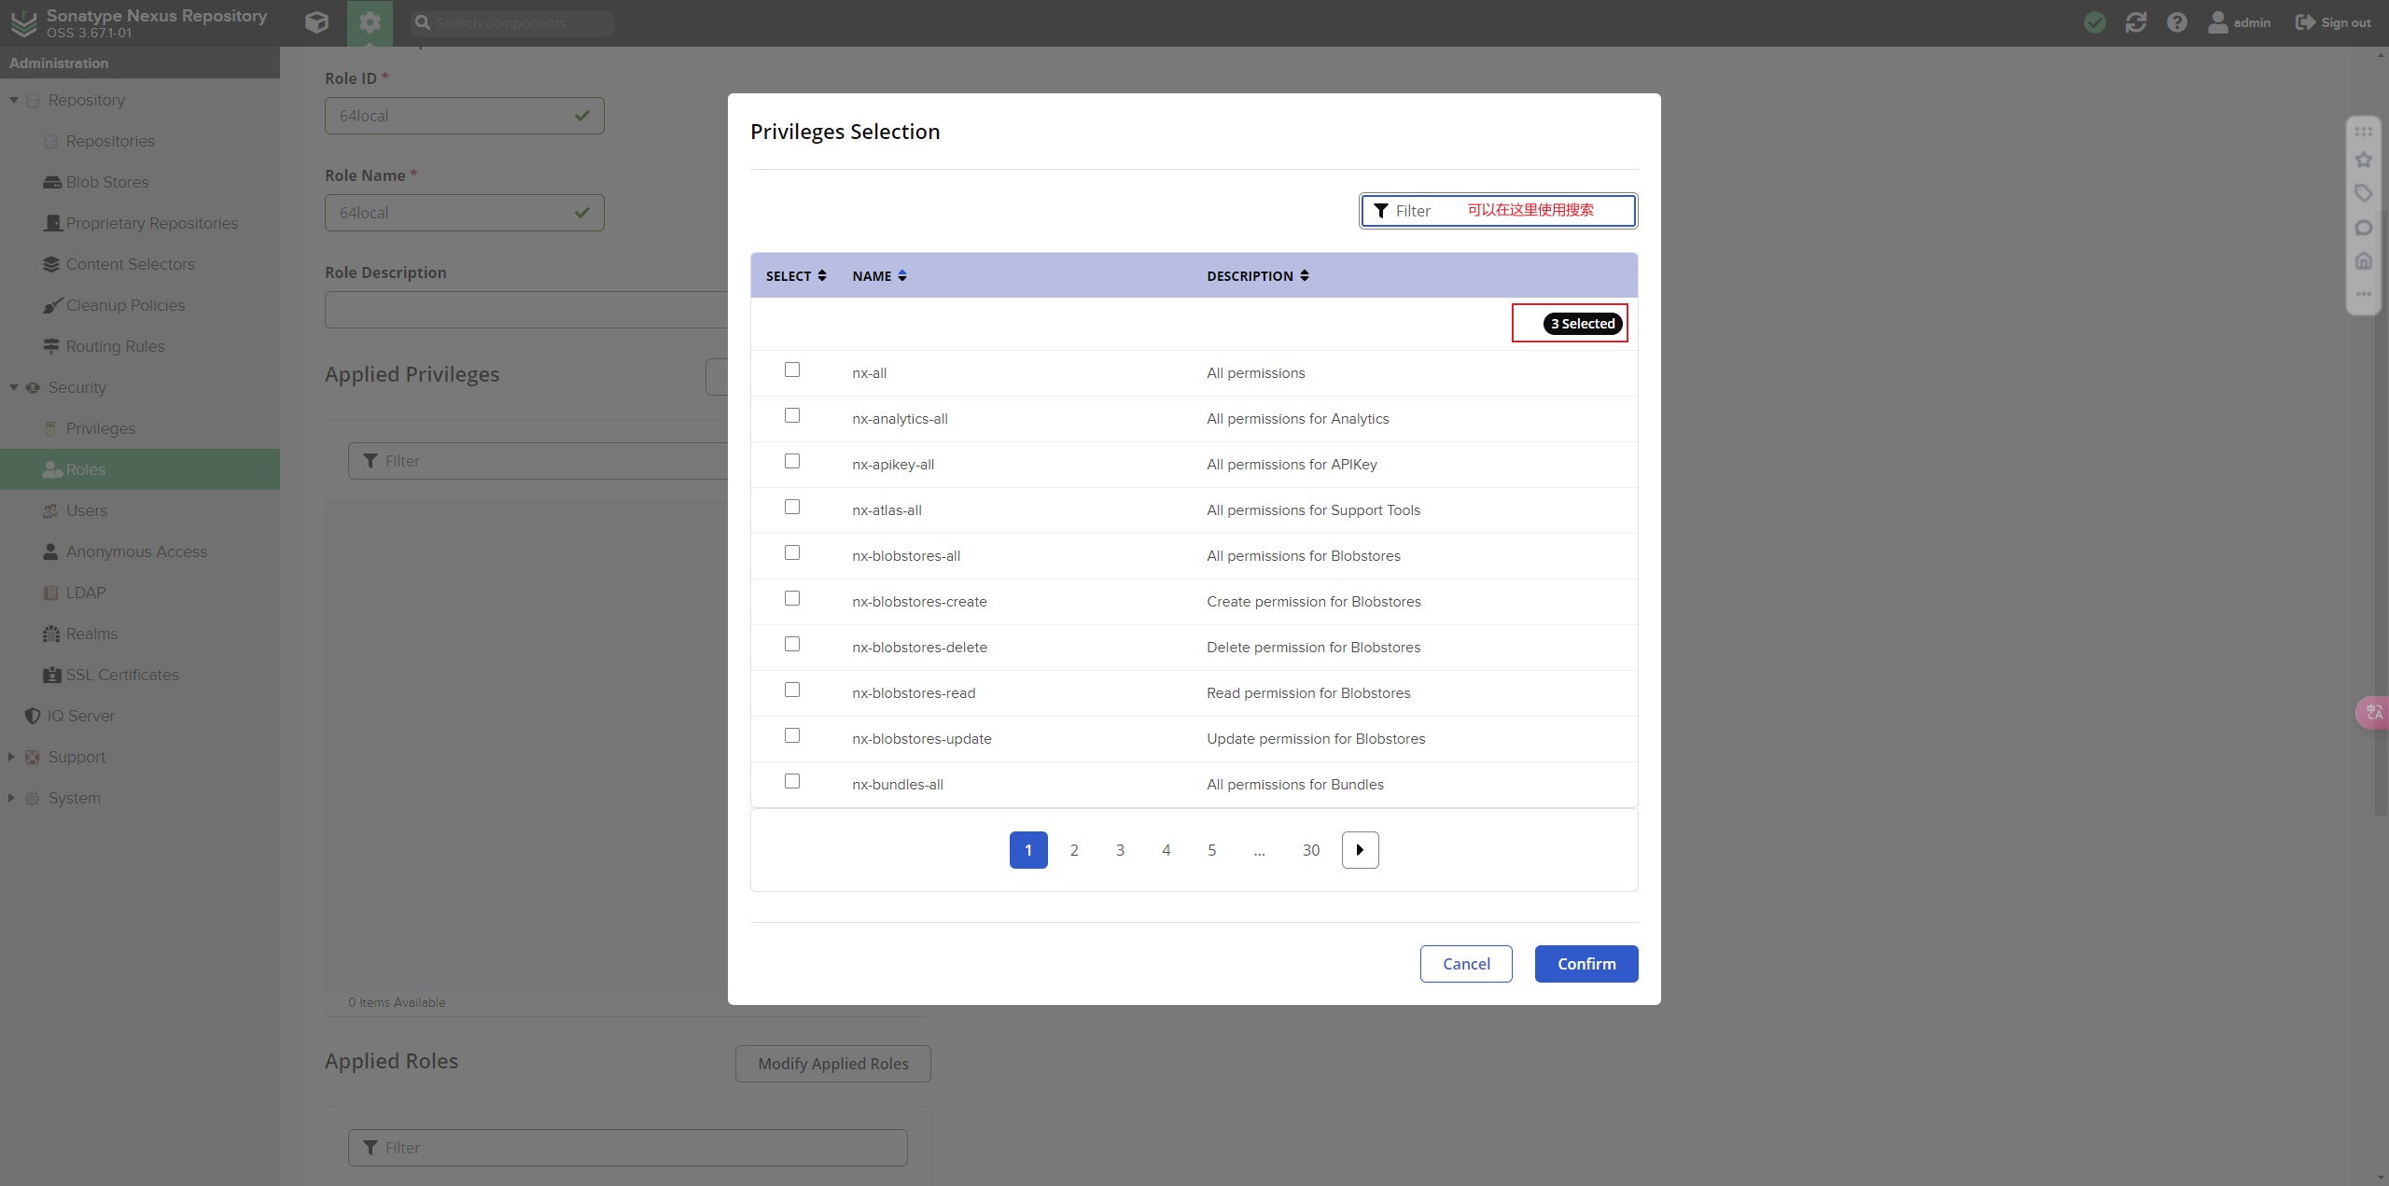Viewport: 2389px width, 1186px height.
Task: Click the admin user icon
Action: 2218,22
